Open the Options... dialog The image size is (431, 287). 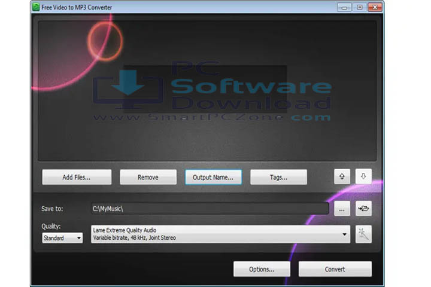click(x=262, y=269)
